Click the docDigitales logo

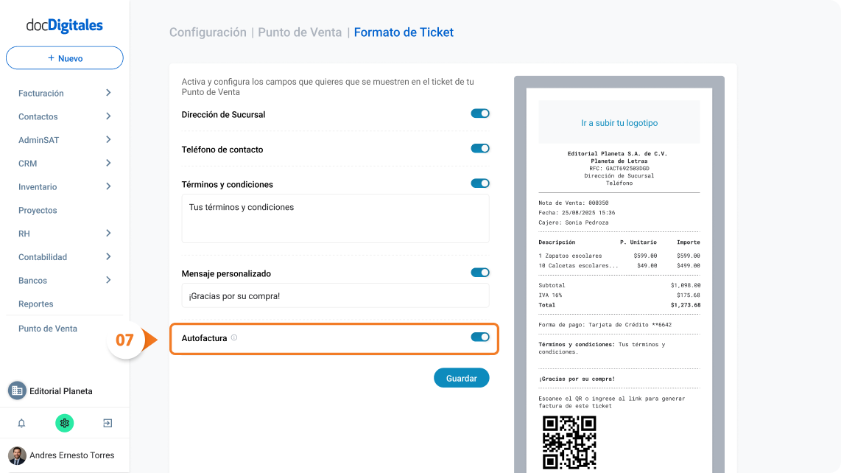64,25
